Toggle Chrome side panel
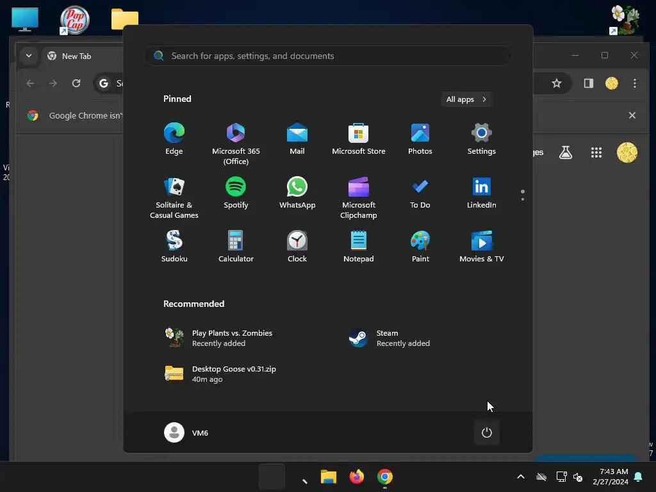 click(589, 83)
